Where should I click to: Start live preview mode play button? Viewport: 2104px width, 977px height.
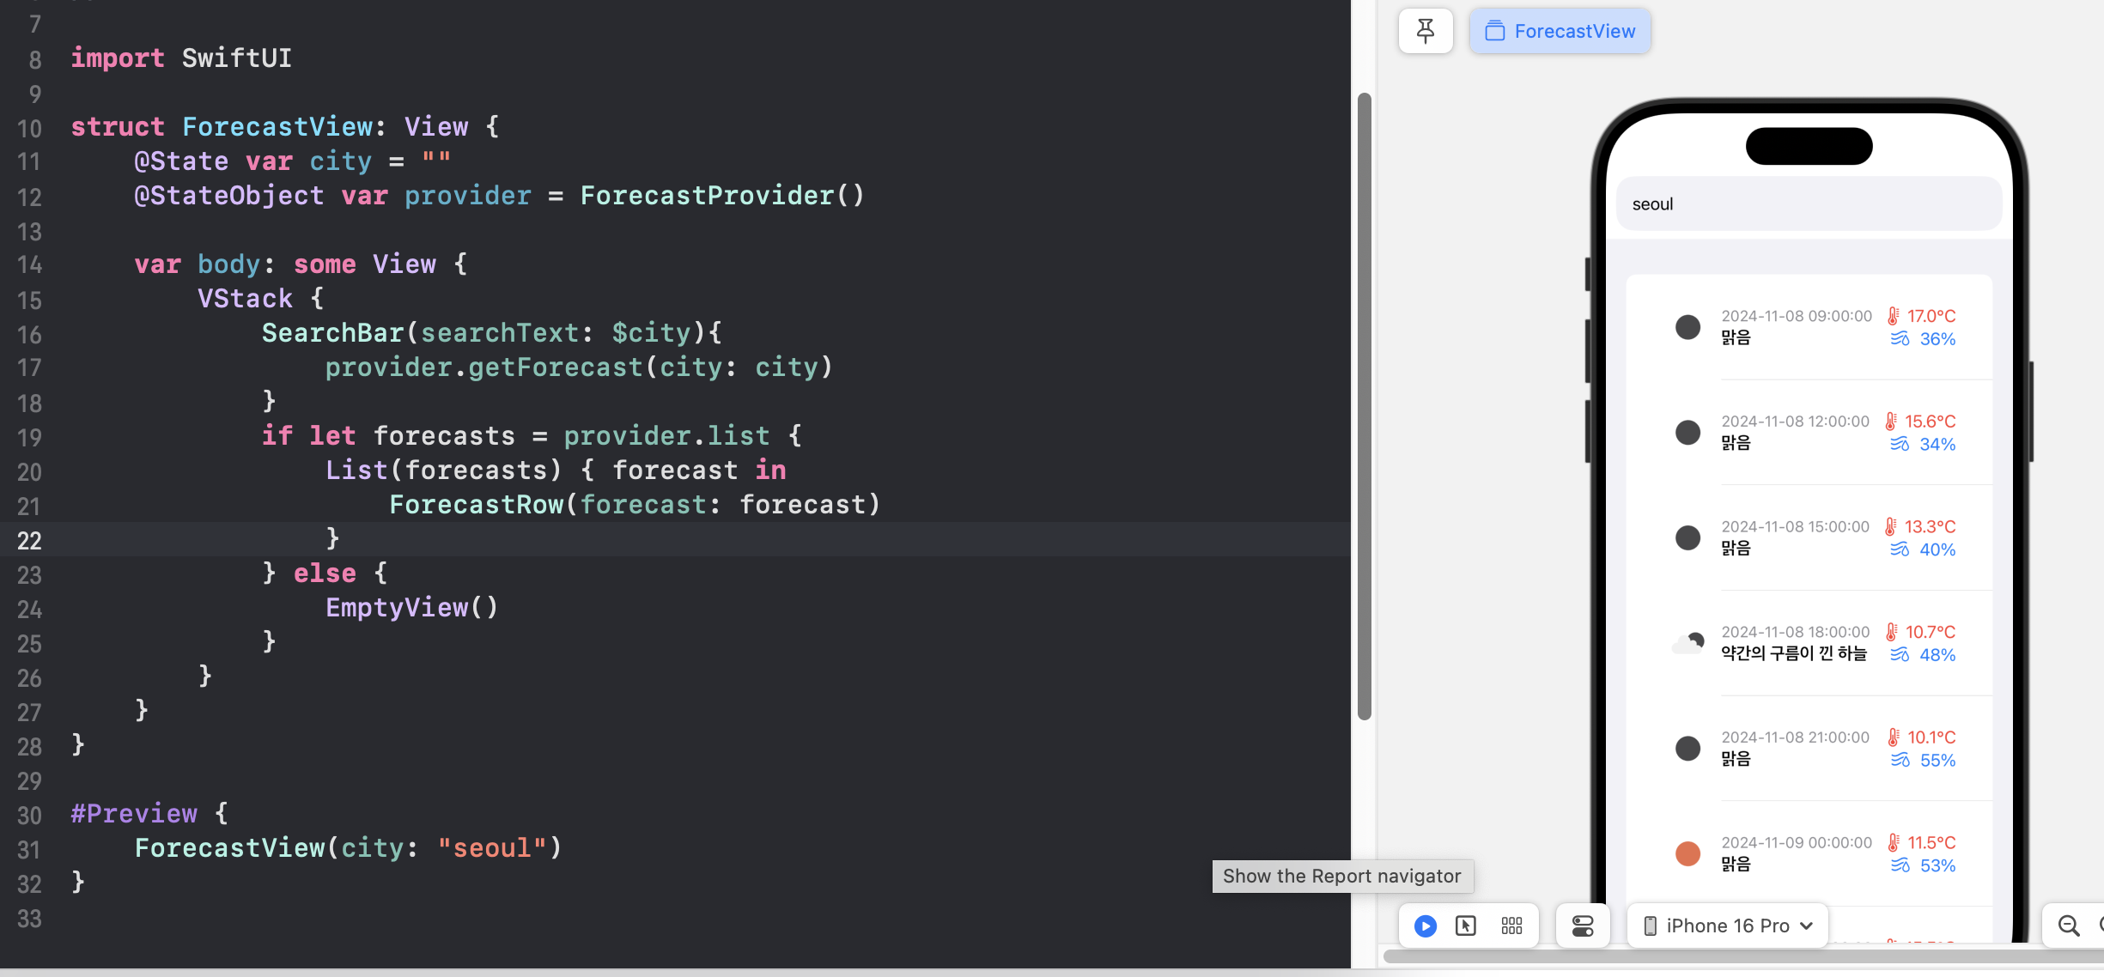[x=1425, y=925]
